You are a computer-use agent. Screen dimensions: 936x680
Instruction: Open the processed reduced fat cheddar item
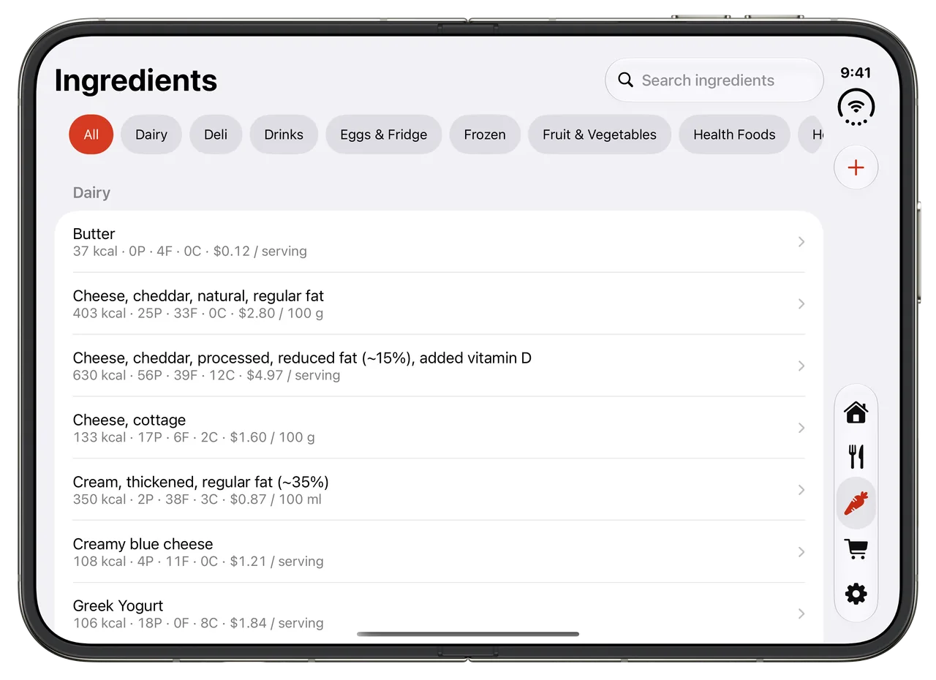click(x=302, y=358)
